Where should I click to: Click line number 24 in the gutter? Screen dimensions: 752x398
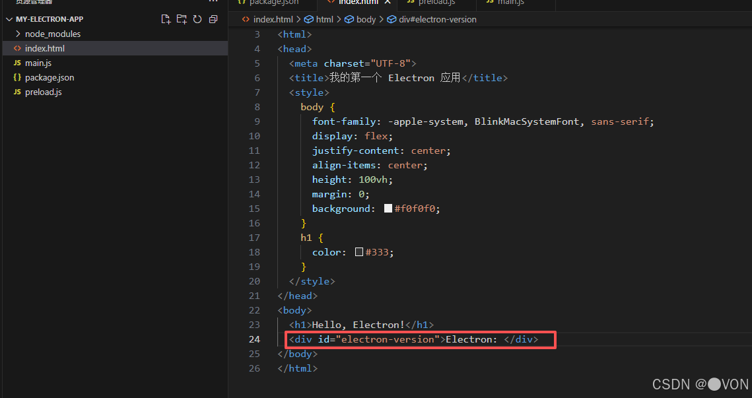[x=254, y=339]
